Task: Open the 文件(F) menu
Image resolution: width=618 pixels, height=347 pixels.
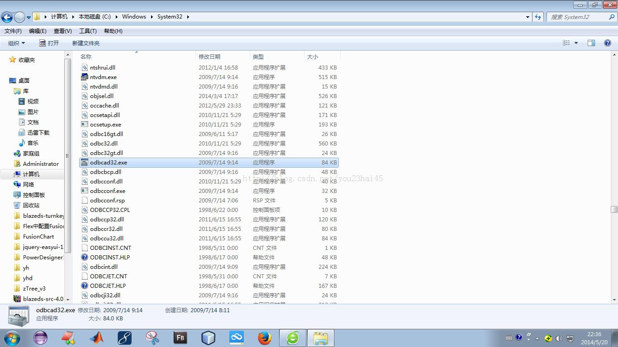Action: pos(13,31)
